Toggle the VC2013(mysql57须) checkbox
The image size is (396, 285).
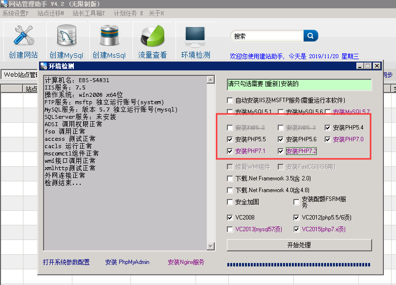230,229
